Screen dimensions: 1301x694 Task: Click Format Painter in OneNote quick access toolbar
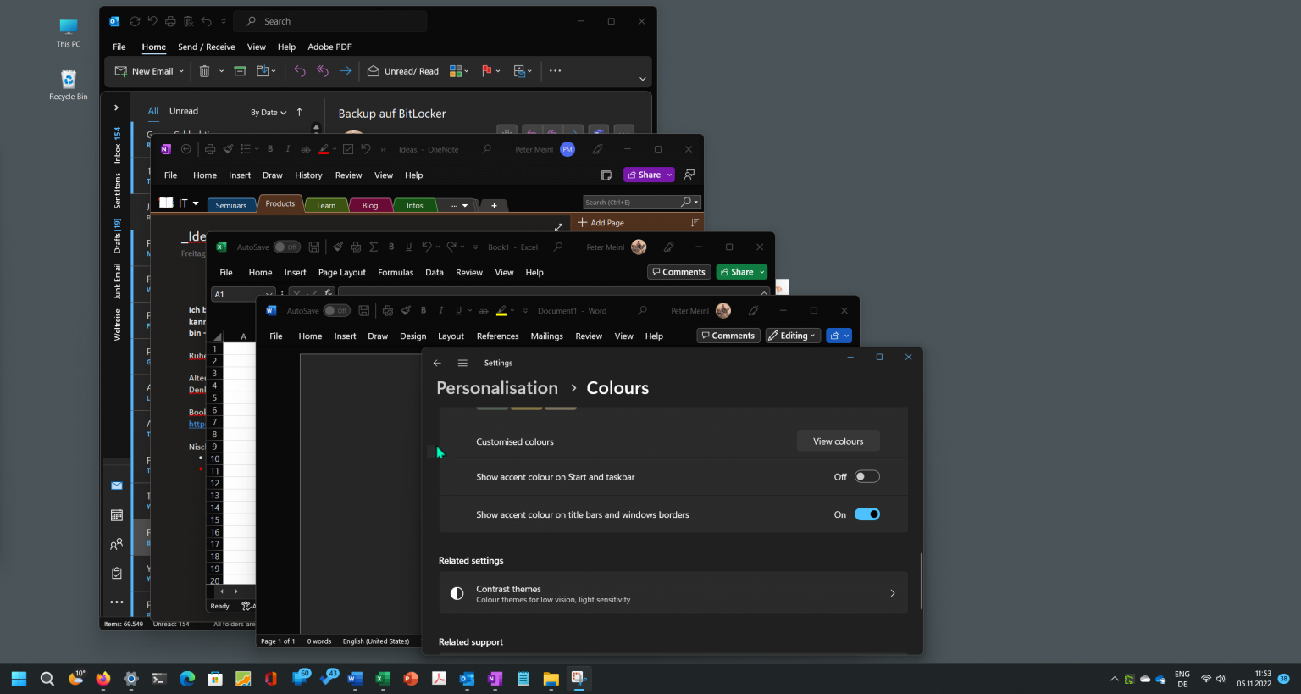pos(228,150)
